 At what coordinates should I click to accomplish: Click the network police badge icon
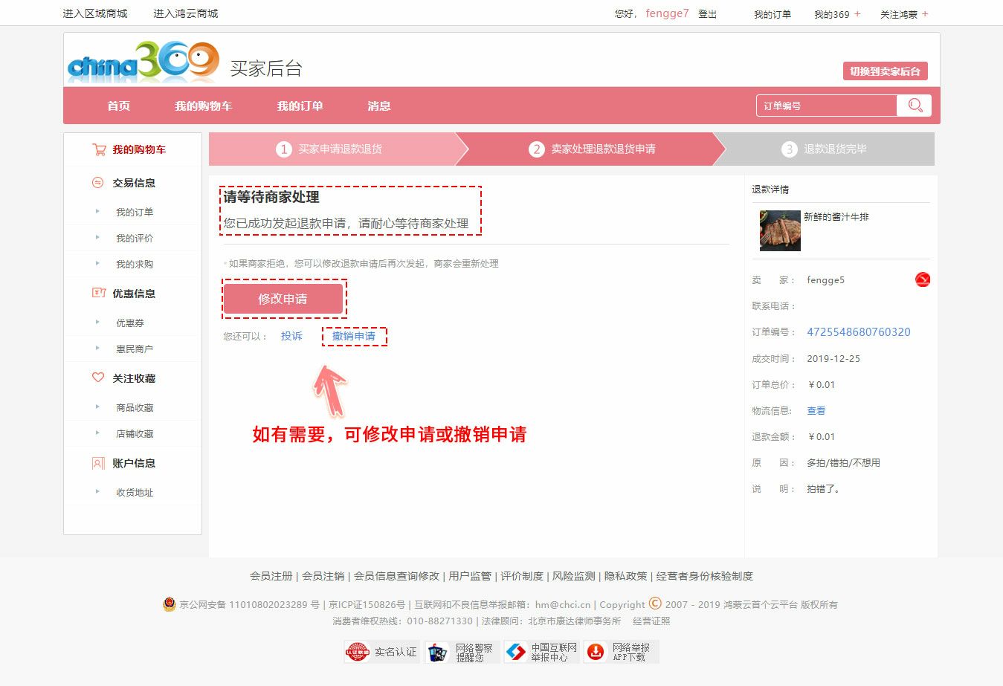click(x=439, y=652)
